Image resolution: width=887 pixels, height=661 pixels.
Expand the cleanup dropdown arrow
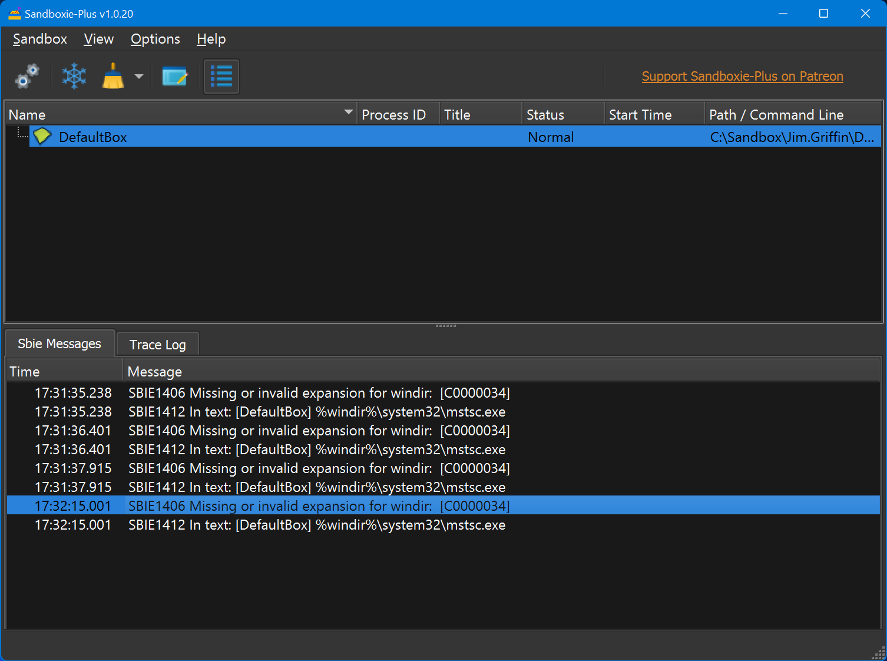(x=139, y=77)
